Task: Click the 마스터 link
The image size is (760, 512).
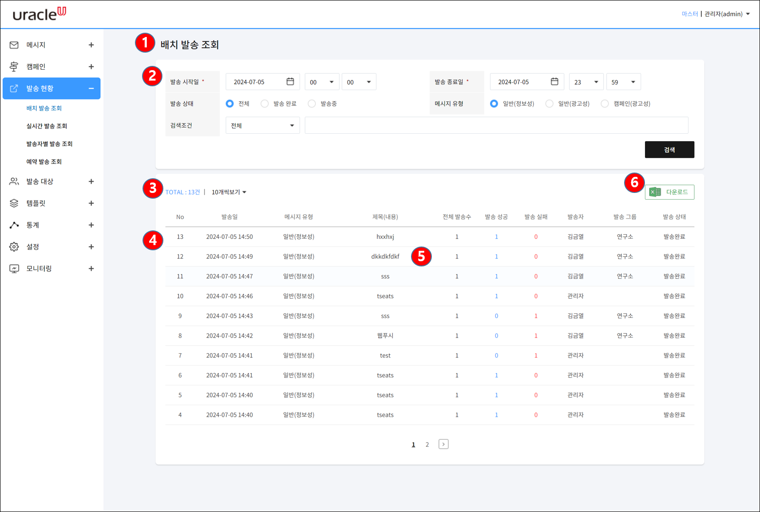Action: 690,14
